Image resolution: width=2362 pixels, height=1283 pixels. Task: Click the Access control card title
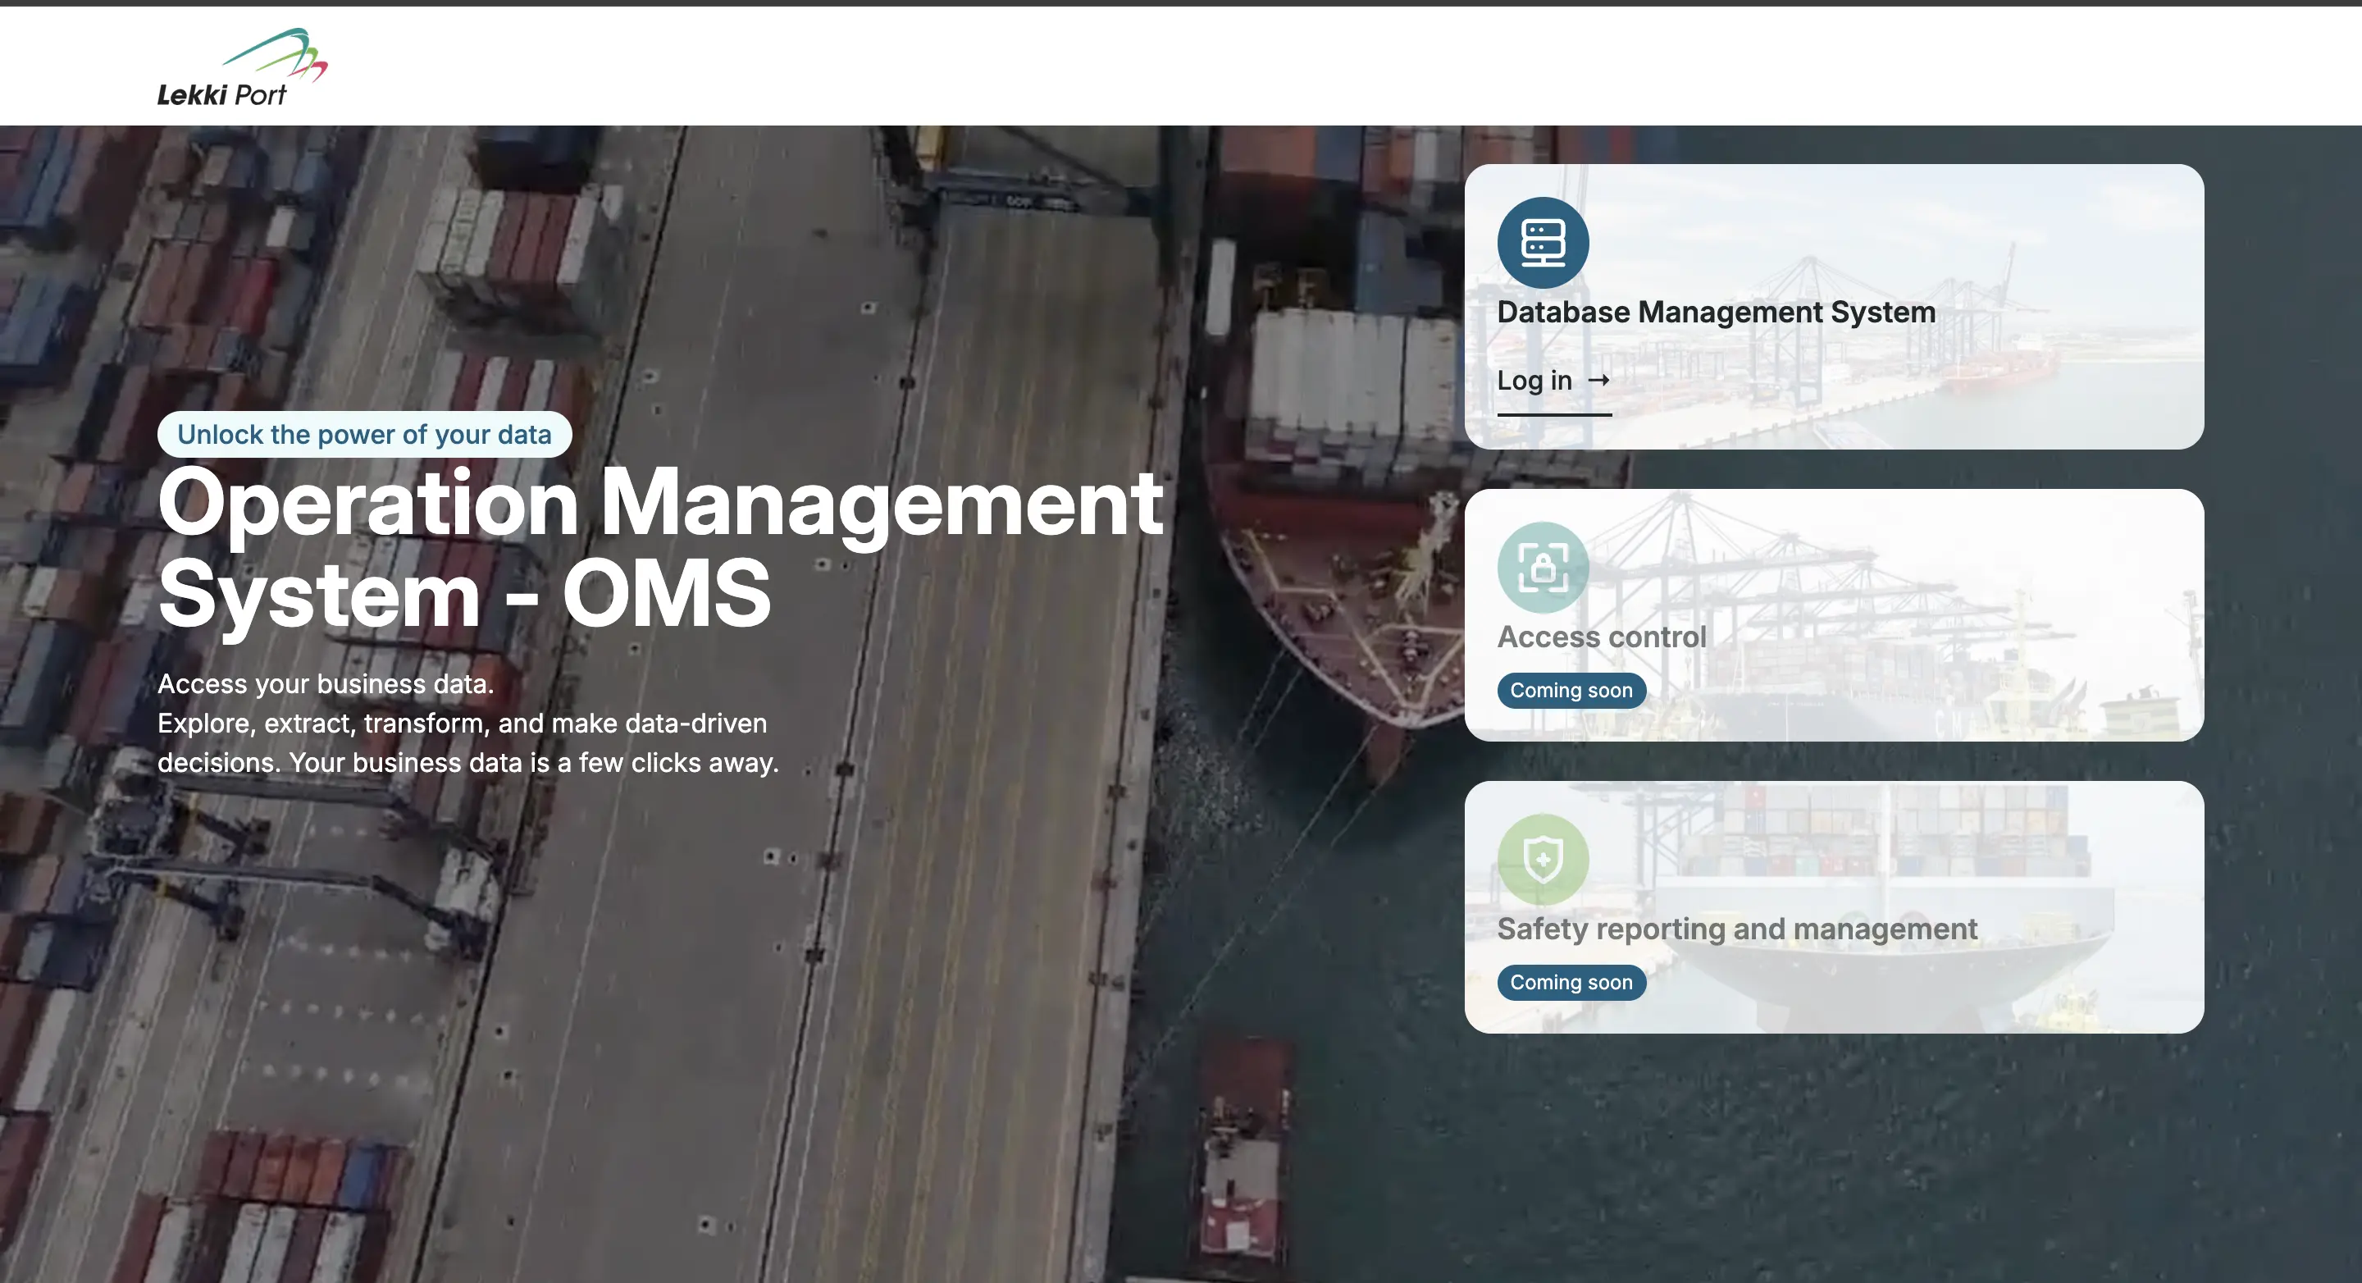coord(1602,637)
